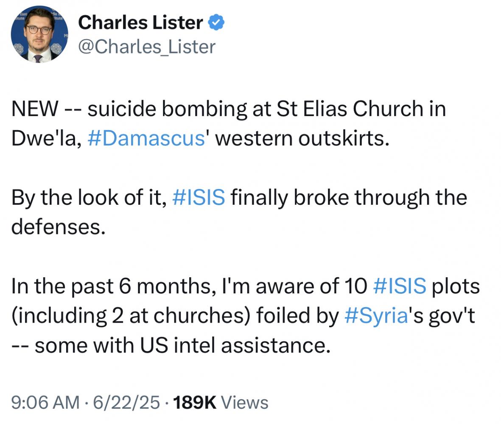The image size is (501, 424).
Task: Open the #Syria hashtag
Action: [376, 316]
